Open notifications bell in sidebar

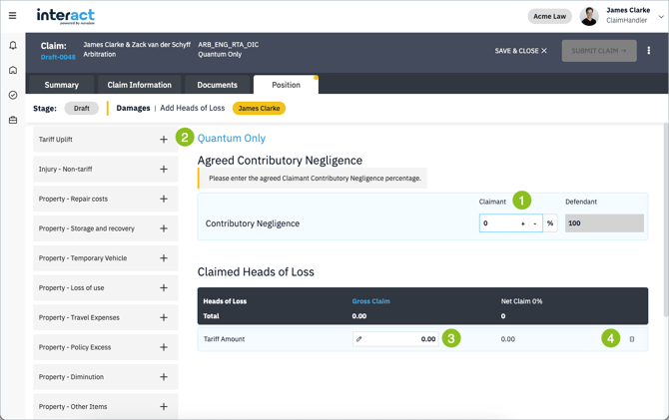[13, 45]
